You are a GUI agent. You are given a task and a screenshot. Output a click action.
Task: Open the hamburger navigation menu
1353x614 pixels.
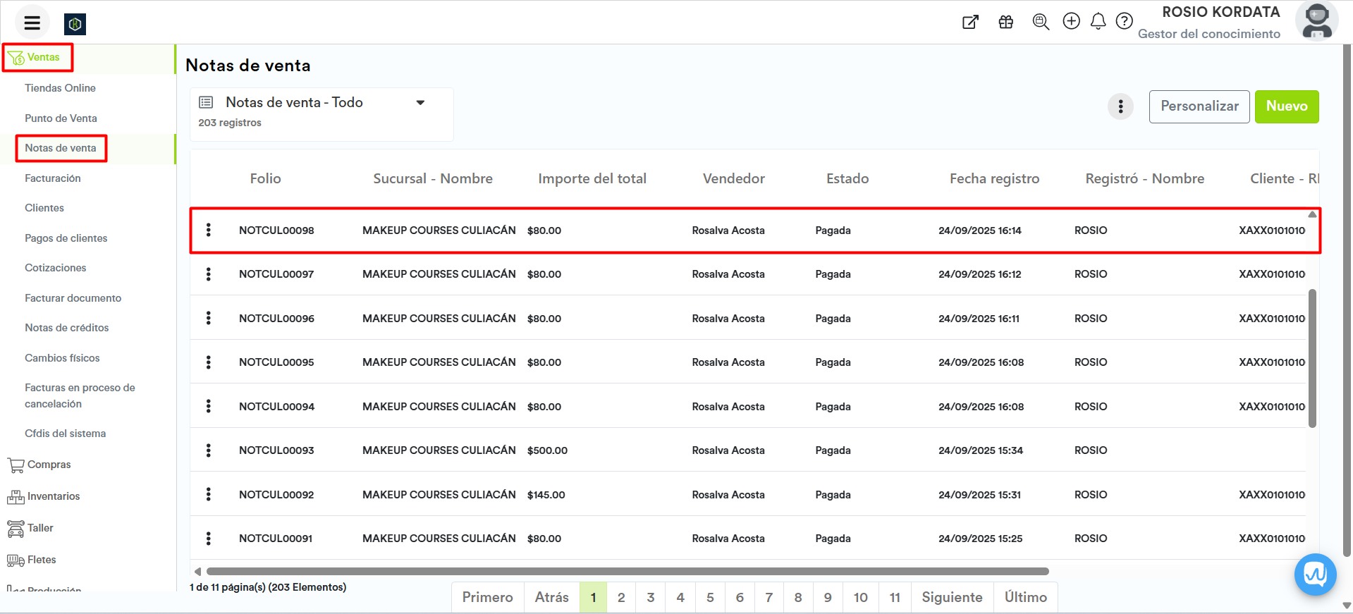coord(32,23)
